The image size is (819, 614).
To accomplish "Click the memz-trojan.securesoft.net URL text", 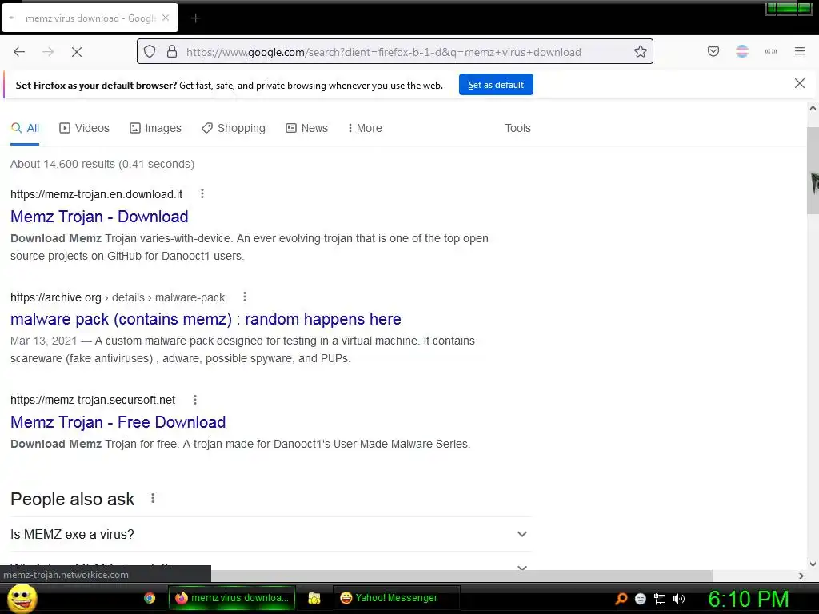I will point(93,400).
